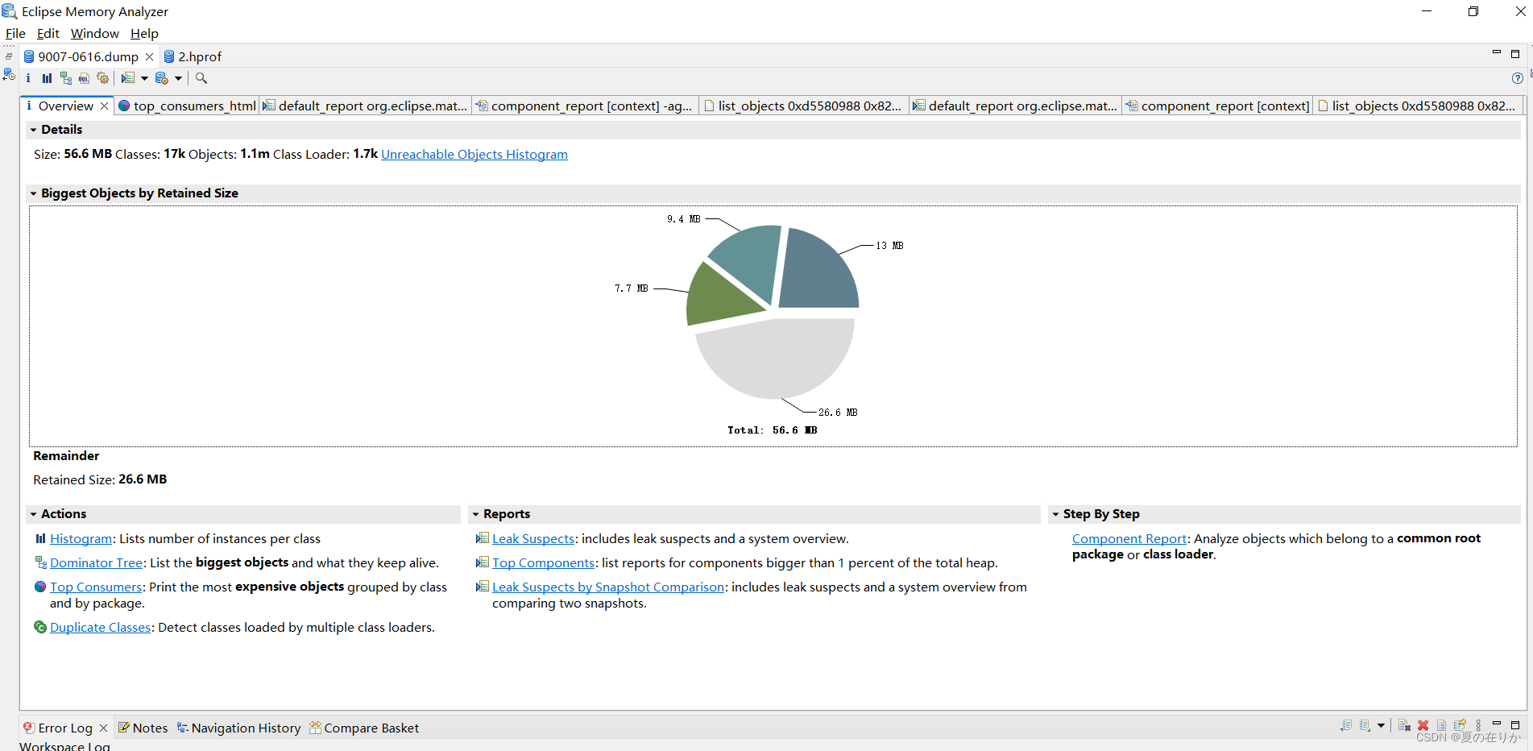Click the Restore Log icon with arrow
Viewport: 1533px width, 751px height.
point(1460,725)
